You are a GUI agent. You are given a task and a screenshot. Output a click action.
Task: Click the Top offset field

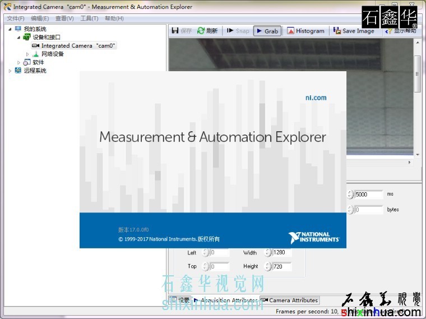point(220,266)
